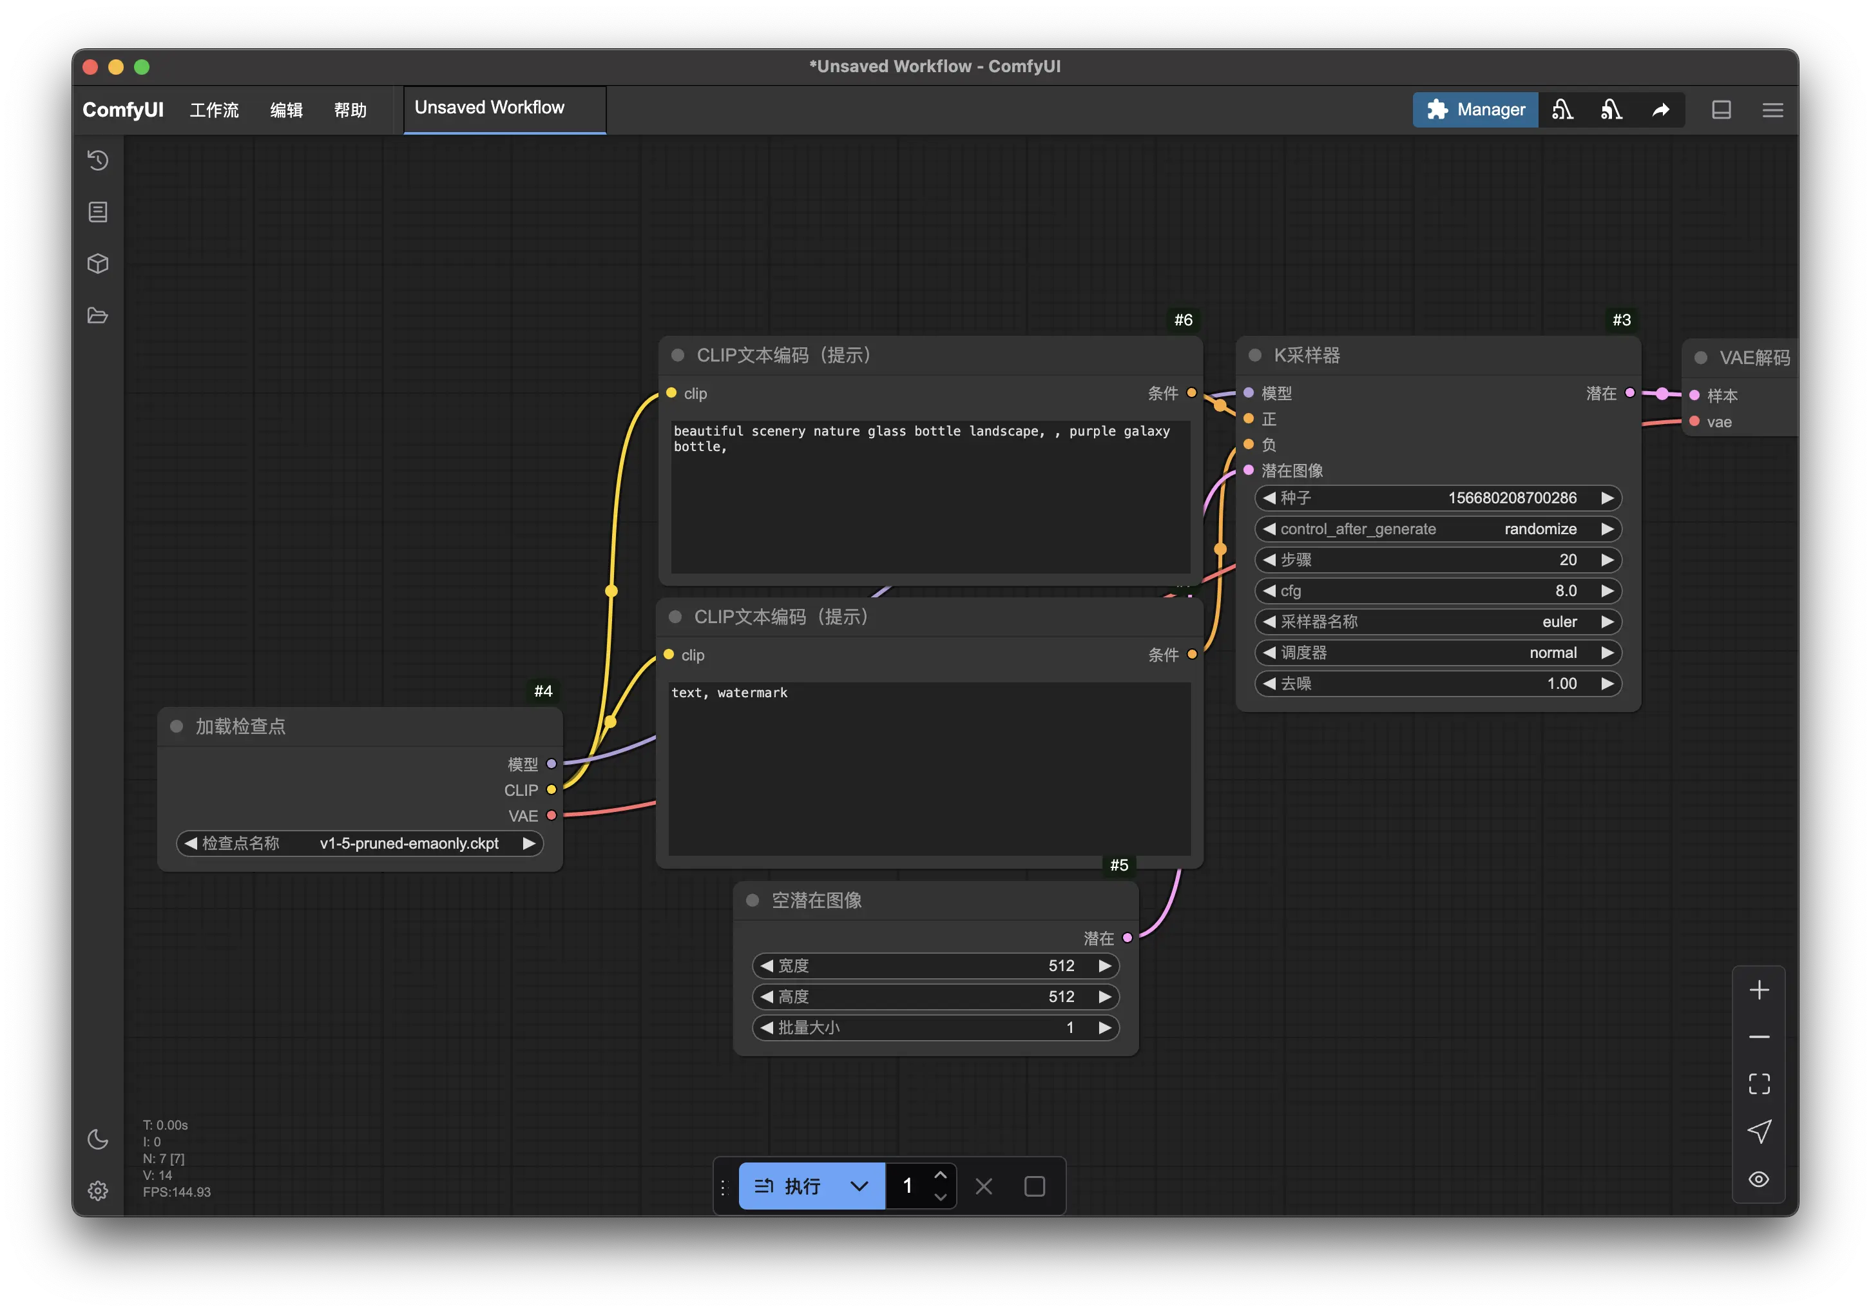The height and width of the screenshot is (1312, 1871).
Task: Open the 工作流 menu
Action: click(215, 110)
